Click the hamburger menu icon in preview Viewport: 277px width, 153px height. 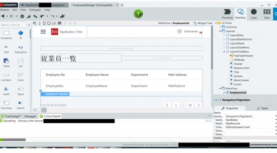click(43, 32)
